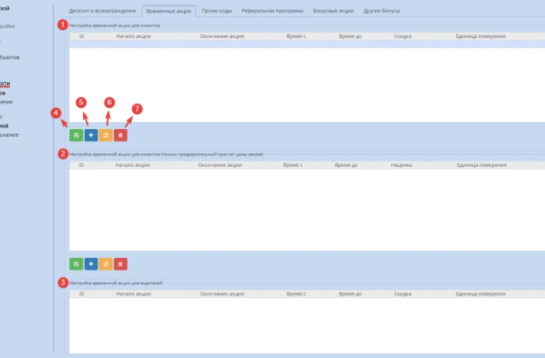Sort by the Наценка column header
Screen dimensions: 545x358
(402, 164)
